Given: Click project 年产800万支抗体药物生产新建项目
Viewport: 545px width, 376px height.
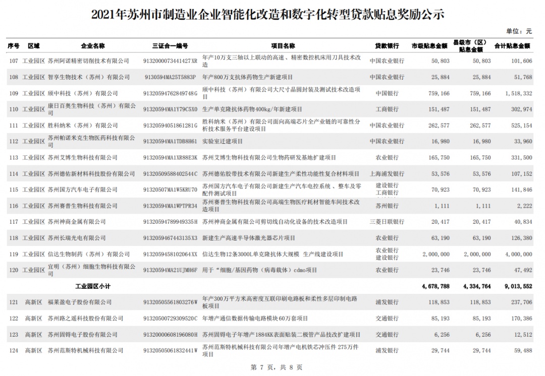Looking at the screenshot, I should 247,77.
